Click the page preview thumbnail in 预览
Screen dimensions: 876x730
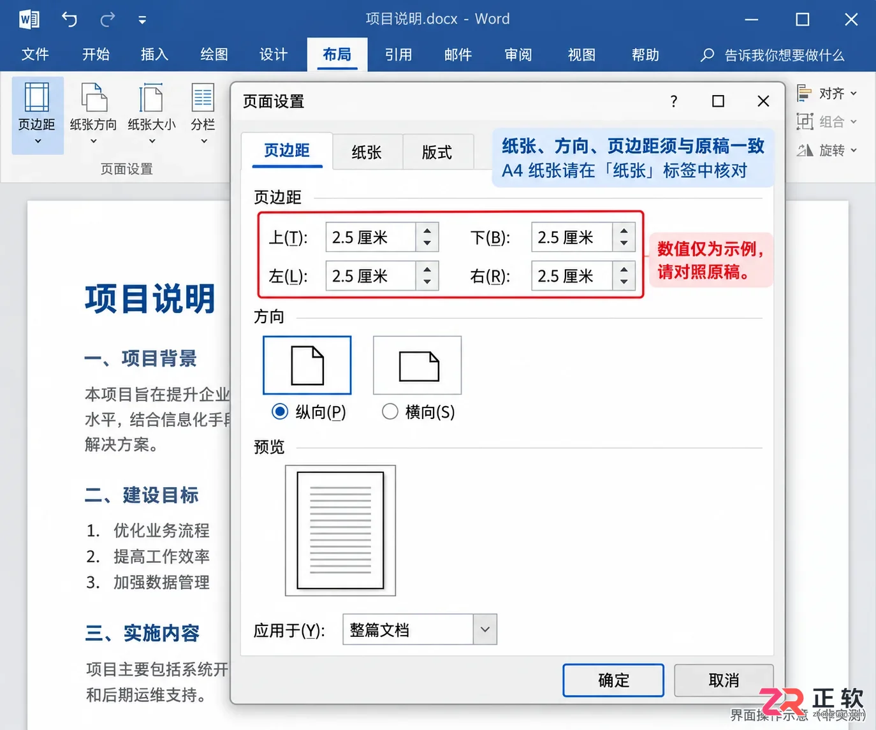pyautogui.click(x=340, y=530)
